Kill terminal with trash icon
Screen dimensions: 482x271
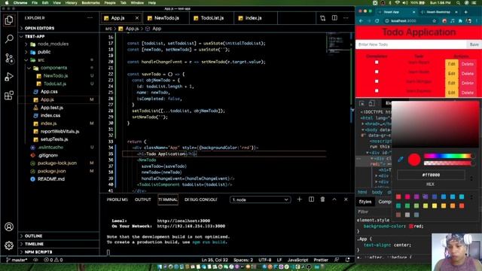(x=322, y=199)
